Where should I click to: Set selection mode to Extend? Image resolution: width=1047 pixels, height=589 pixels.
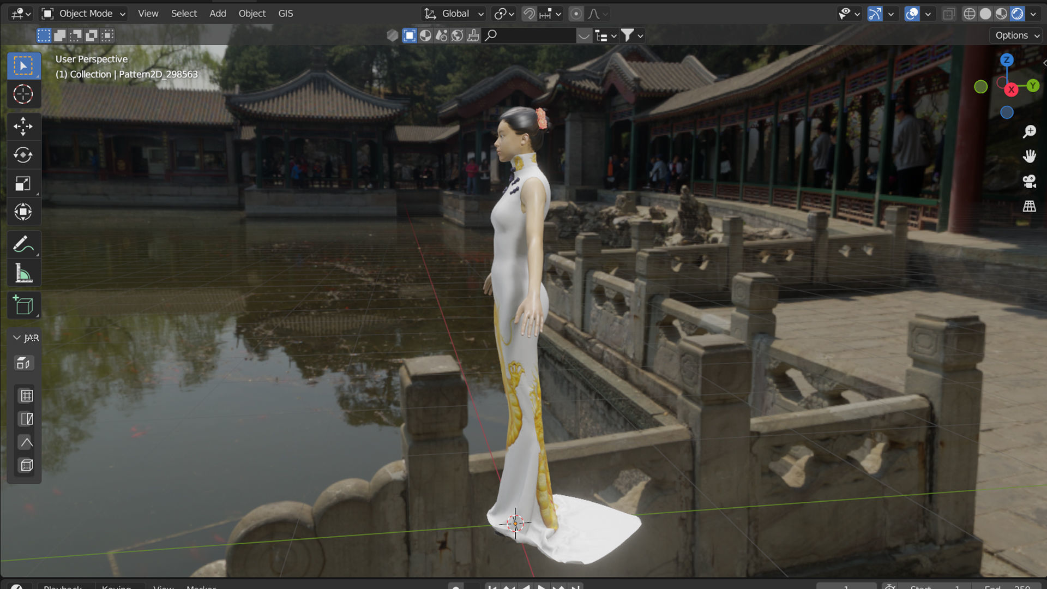click(x=60, y=35)
